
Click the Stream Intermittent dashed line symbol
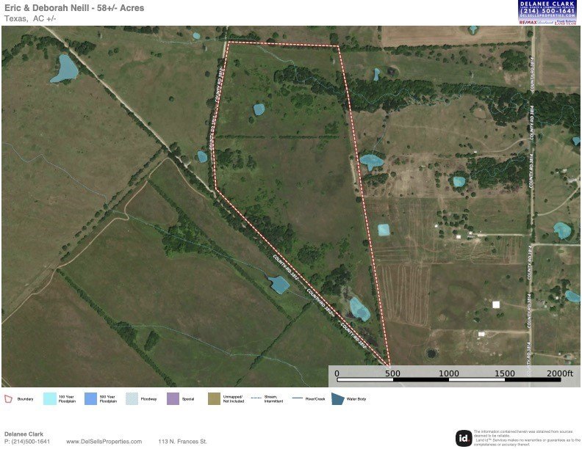[256, 398]
